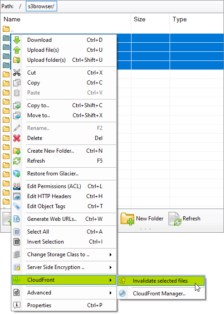Image resolution: width=224 pixels, height=314 pixels.
Task: Click the Create New Folder icon in menu
Action: (17, 151)
